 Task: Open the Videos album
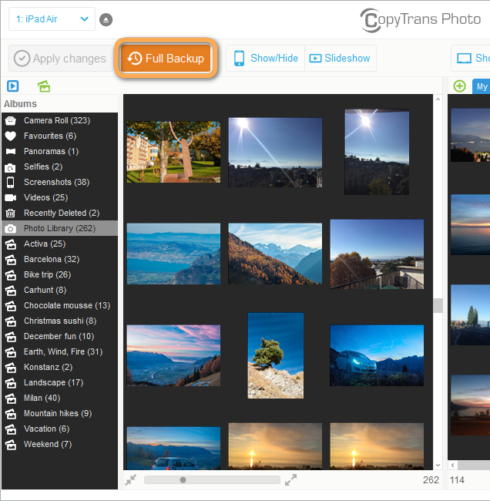coord(45,197)
